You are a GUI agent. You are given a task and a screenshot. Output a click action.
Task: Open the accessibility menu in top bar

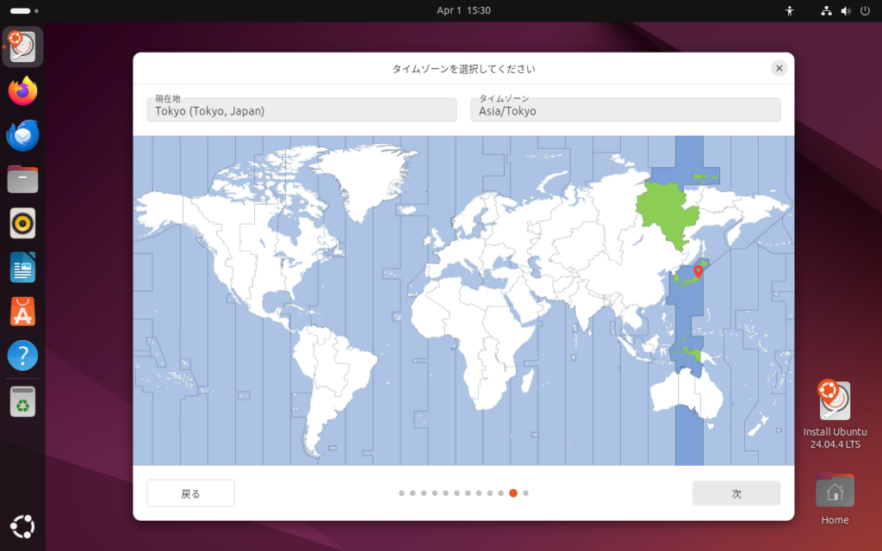point(790,11)
